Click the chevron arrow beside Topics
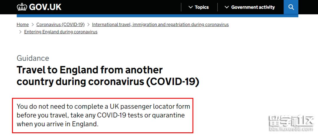 (191, 7)
